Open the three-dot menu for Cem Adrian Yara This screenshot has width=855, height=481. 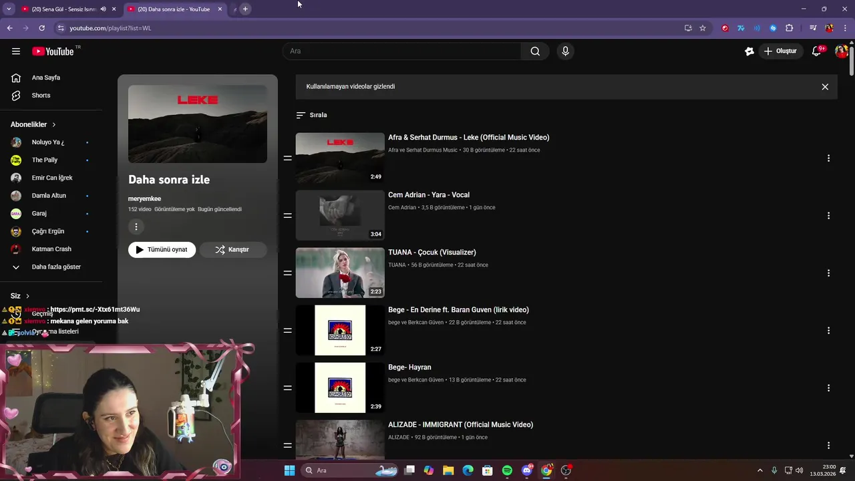[x=828, y=216]
